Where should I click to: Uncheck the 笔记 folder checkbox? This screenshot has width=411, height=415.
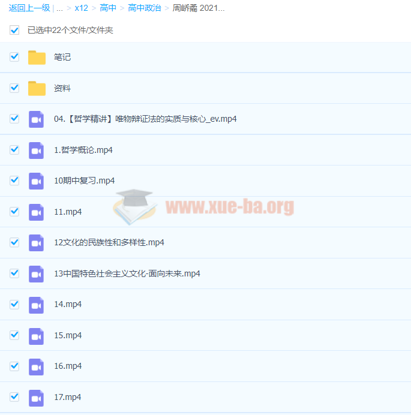coord(14,57)
